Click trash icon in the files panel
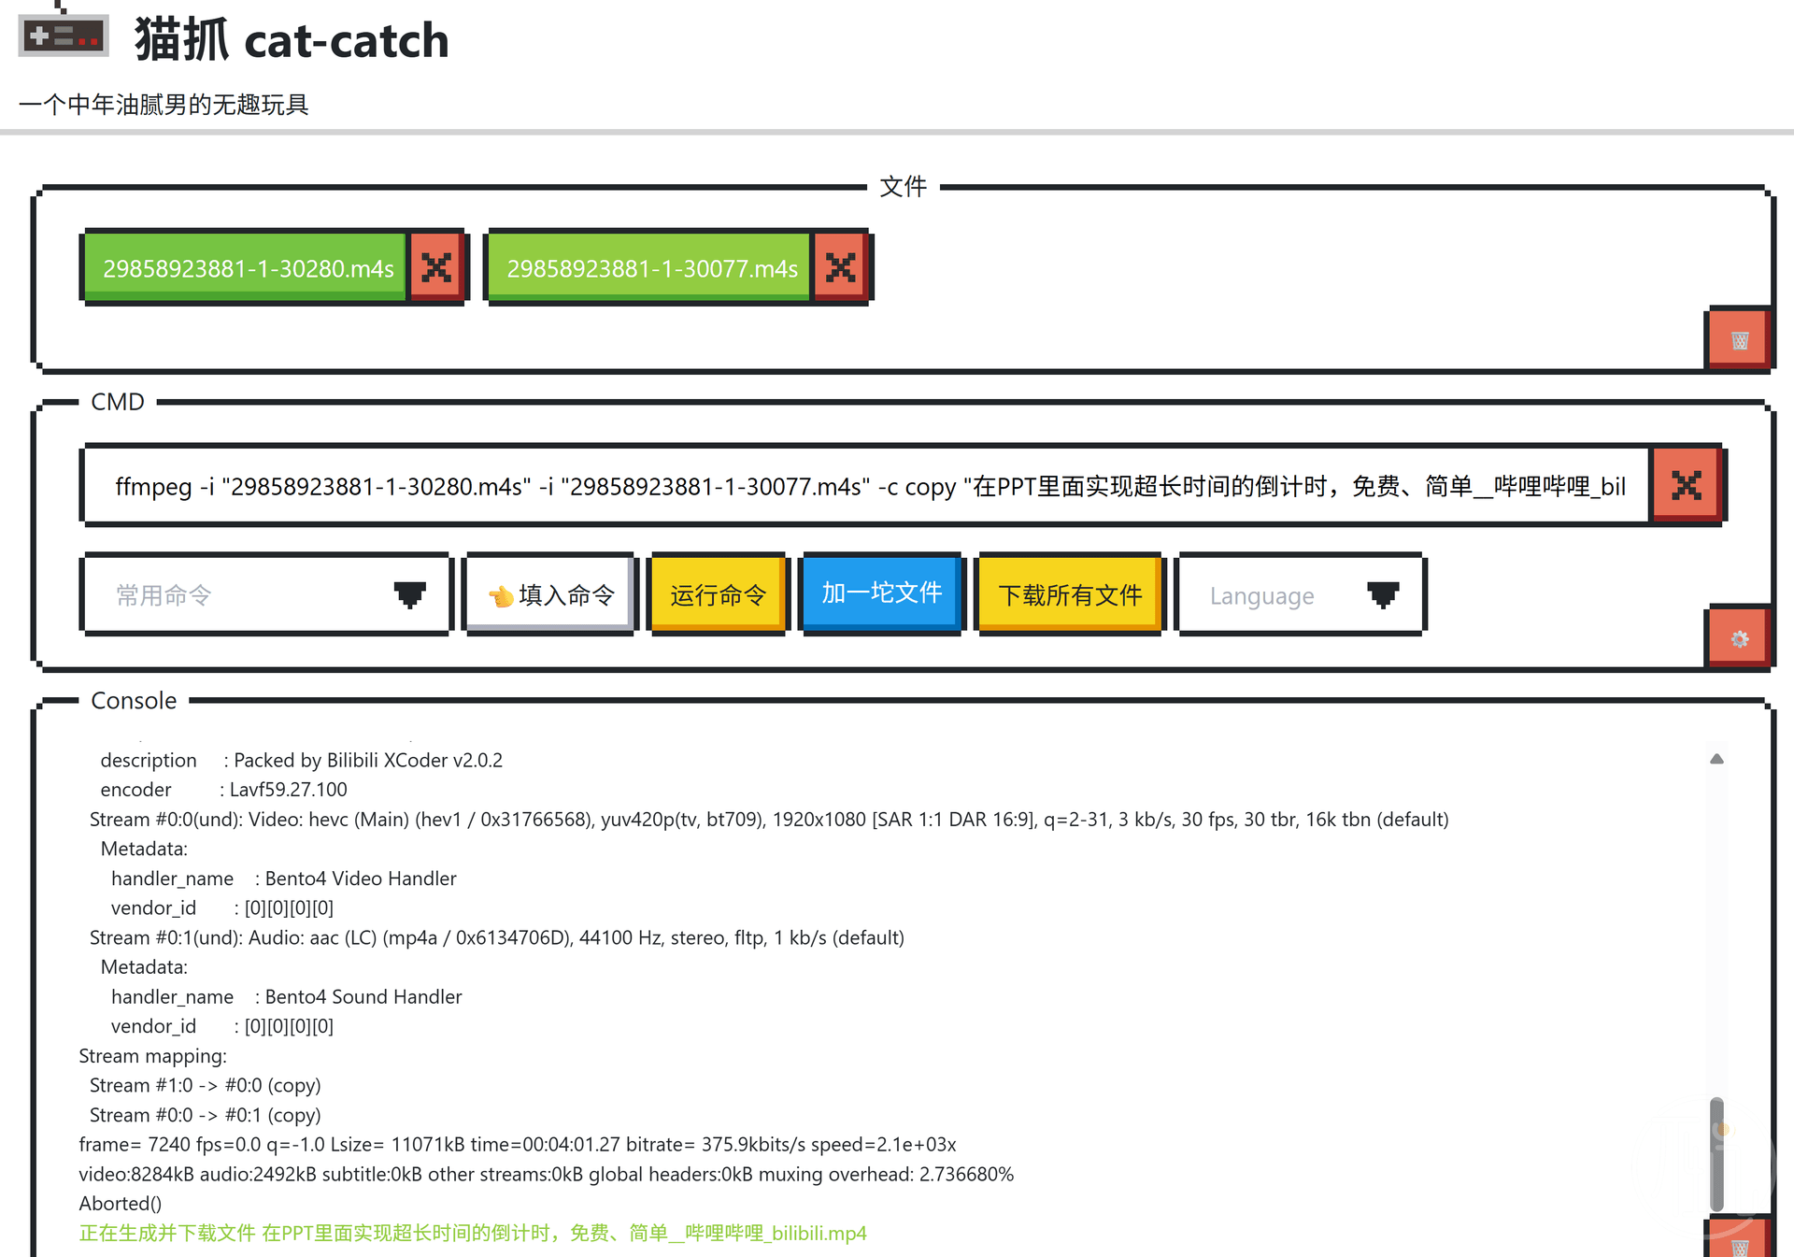The width and height of the screenshot is (1794, 1257). click(1739, 340)
